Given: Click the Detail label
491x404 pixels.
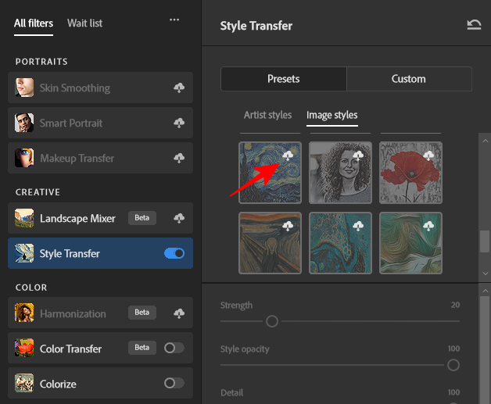Looking at the screenshot, I should [231, 393].
